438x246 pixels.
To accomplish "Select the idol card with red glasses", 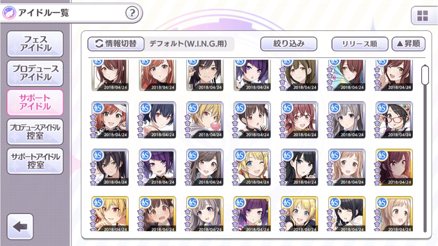I will pyautogui.click(x=394, y=120).
